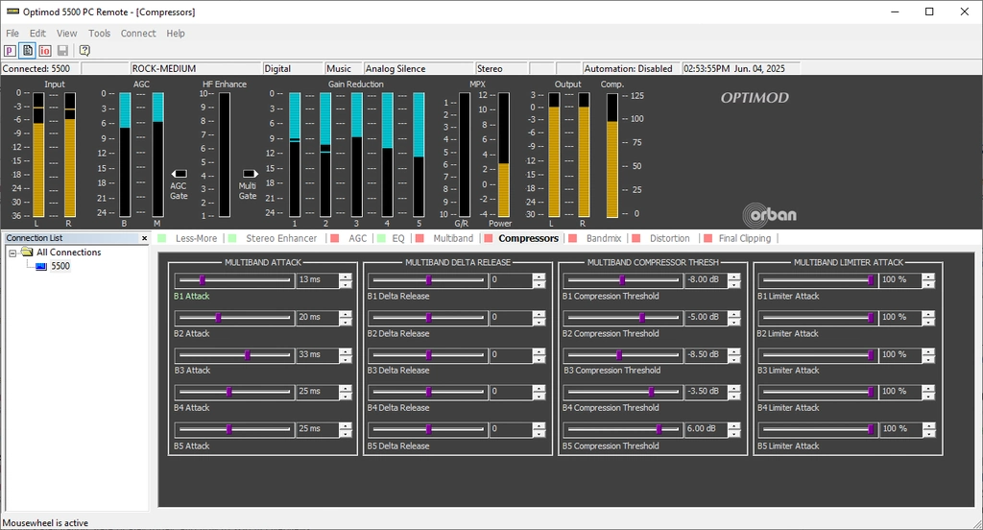Image resolution: width=983 pixels, height=530 pixels.
Task: Select the Compressors tab
Action: (529, 238)
